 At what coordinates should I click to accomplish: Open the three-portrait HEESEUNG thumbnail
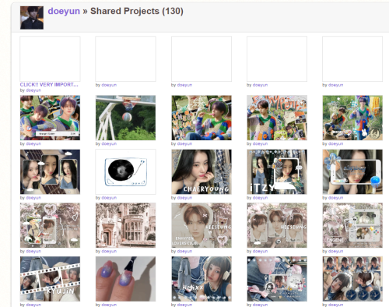click(x=277, y=225)
